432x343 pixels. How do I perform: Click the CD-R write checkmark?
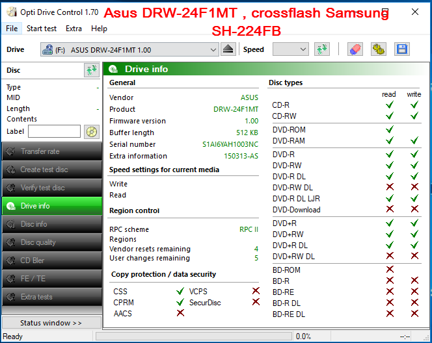(x=414, y=105)
